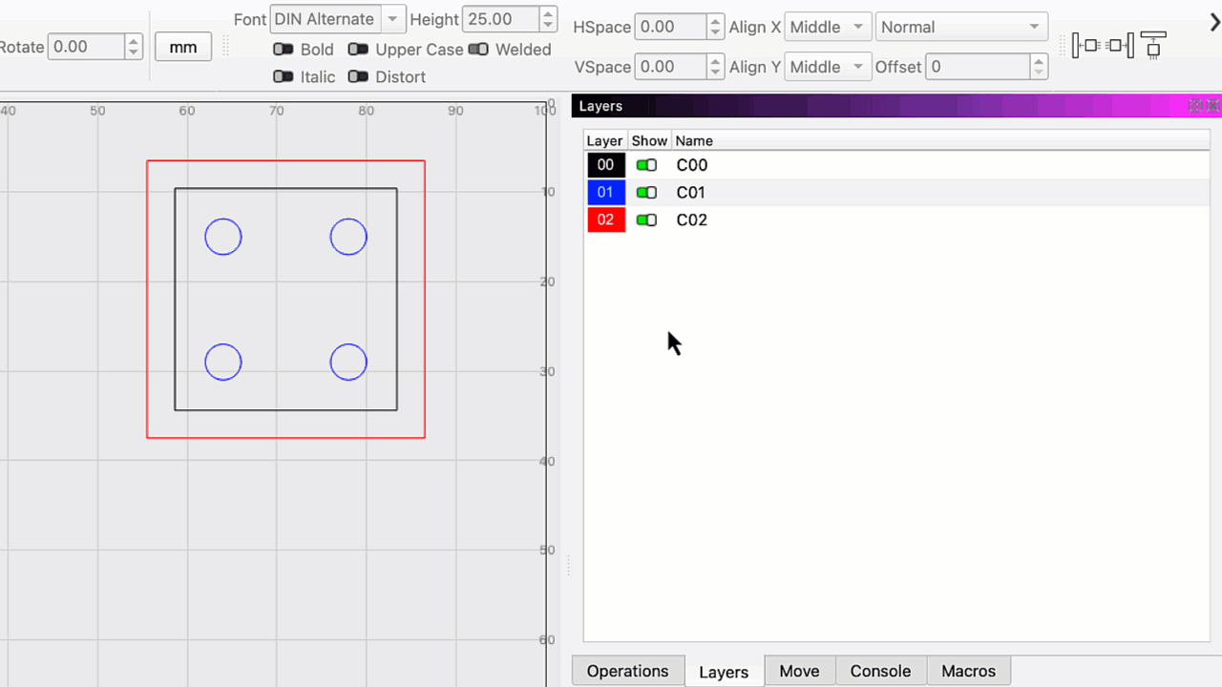Click the move-to-top-edge docking icon
The image size is (1222, 687).
tap(1153, 45)
